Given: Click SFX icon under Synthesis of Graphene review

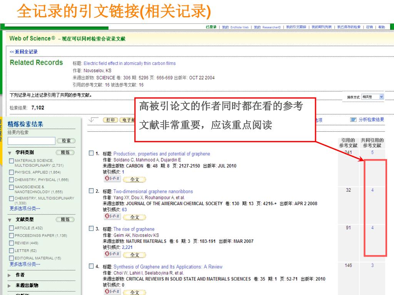Looking at the screenshot, I should click(113, 292).
